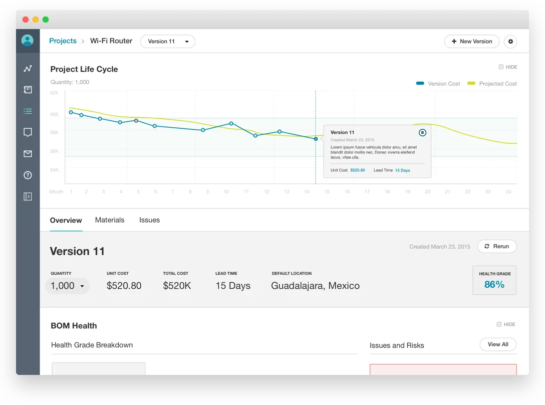545x405 pixels.
Task: Click the Quantity: 1,000 chart subtitle
Action: pyautogui.click(x=70, y=82)
